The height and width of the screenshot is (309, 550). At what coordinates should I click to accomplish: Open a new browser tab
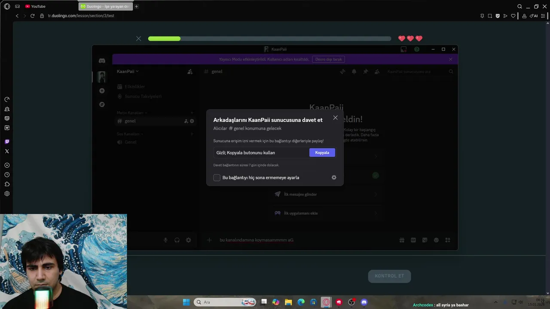pyautogui.click(x=137, y=6)
